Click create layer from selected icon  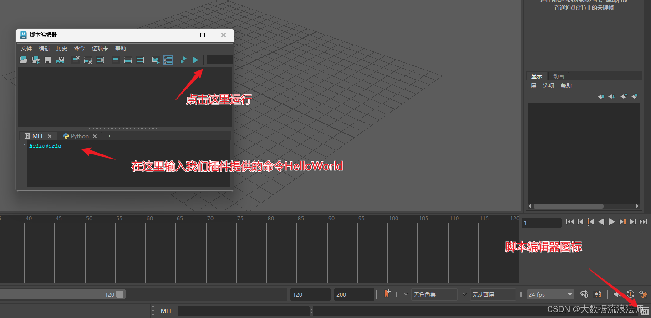[635, 96]
